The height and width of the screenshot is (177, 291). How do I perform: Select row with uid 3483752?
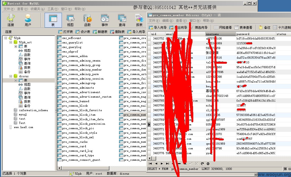(219, 38)
